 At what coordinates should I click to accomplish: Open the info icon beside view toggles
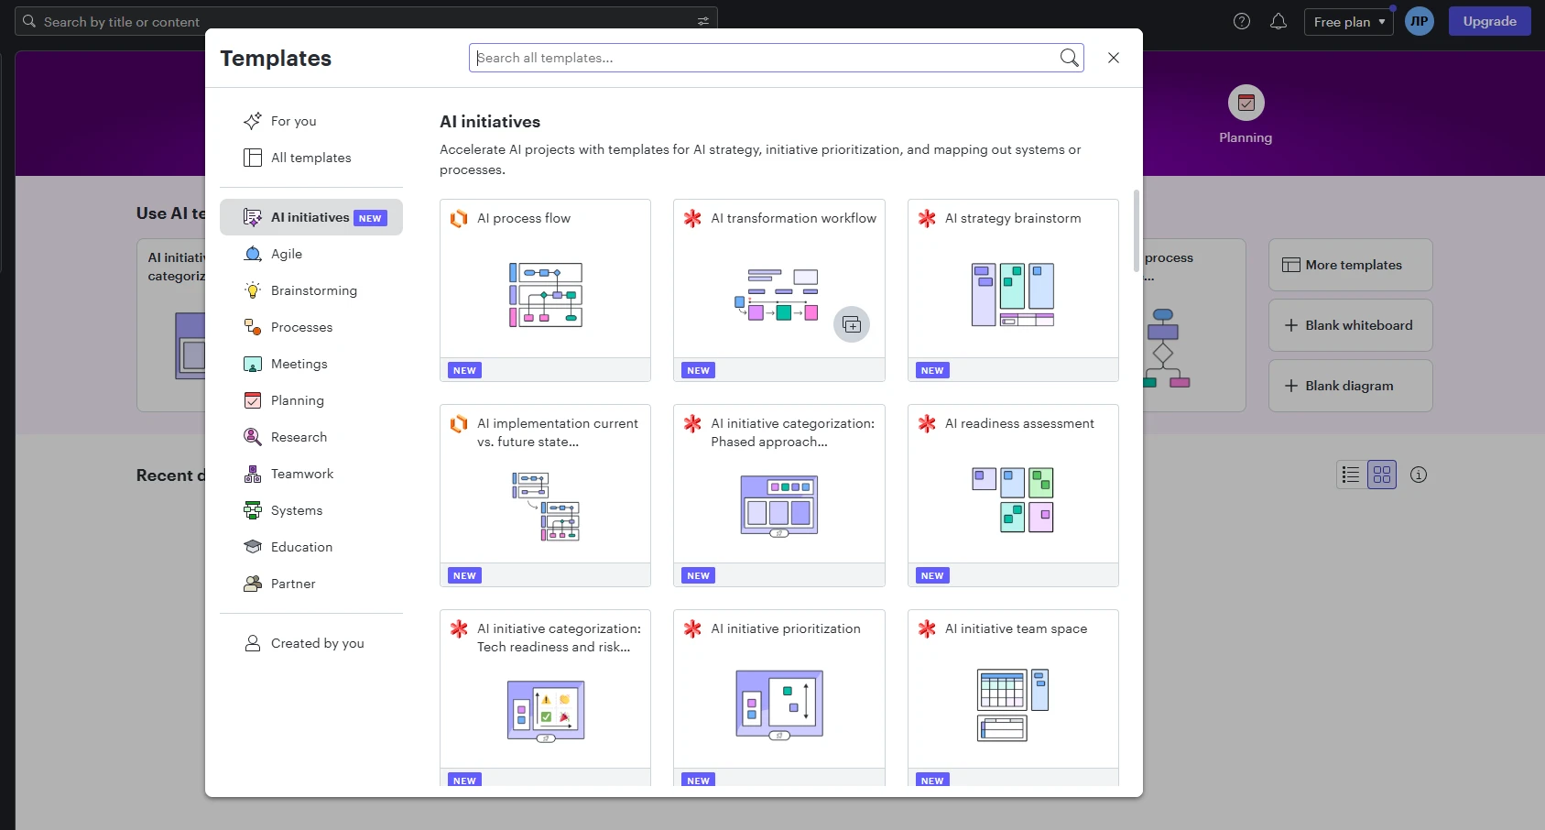point(1419,475)
